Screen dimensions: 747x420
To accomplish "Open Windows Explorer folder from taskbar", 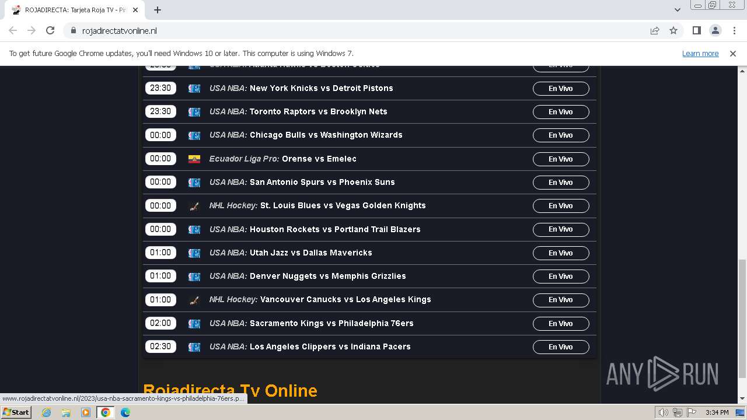I will pos(66,412).
